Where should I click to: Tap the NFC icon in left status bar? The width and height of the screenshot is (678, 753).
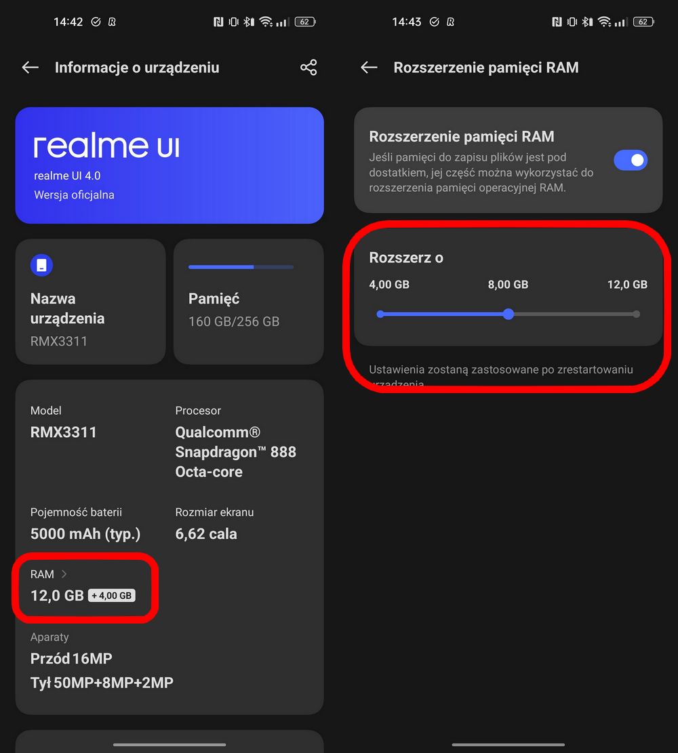[x=218, y=22]
